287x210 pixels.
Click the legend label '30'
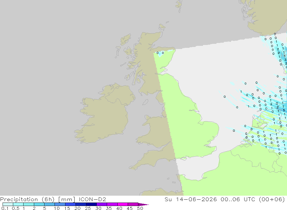pyautogui.click(x=98, y=208)
